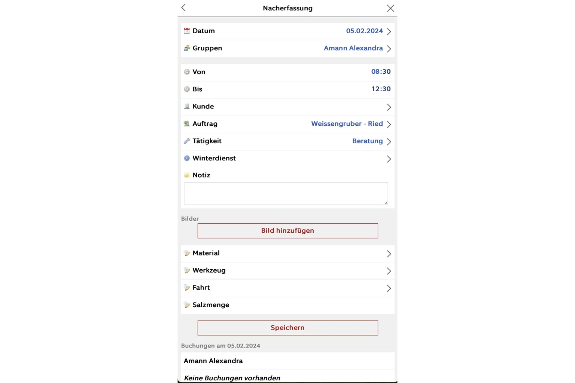Screen dimensions: 575x383
Task: Click the people icon beside Gruppen
Action: [x=187, y=48]
